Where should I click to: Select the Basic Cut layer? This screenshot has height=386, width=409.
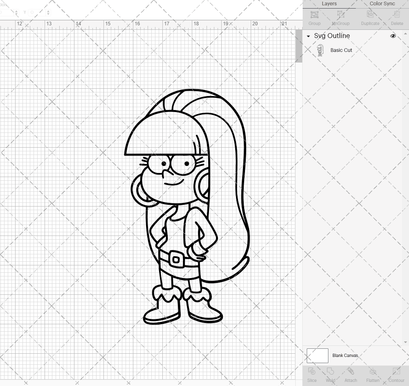tap(340, 50)
